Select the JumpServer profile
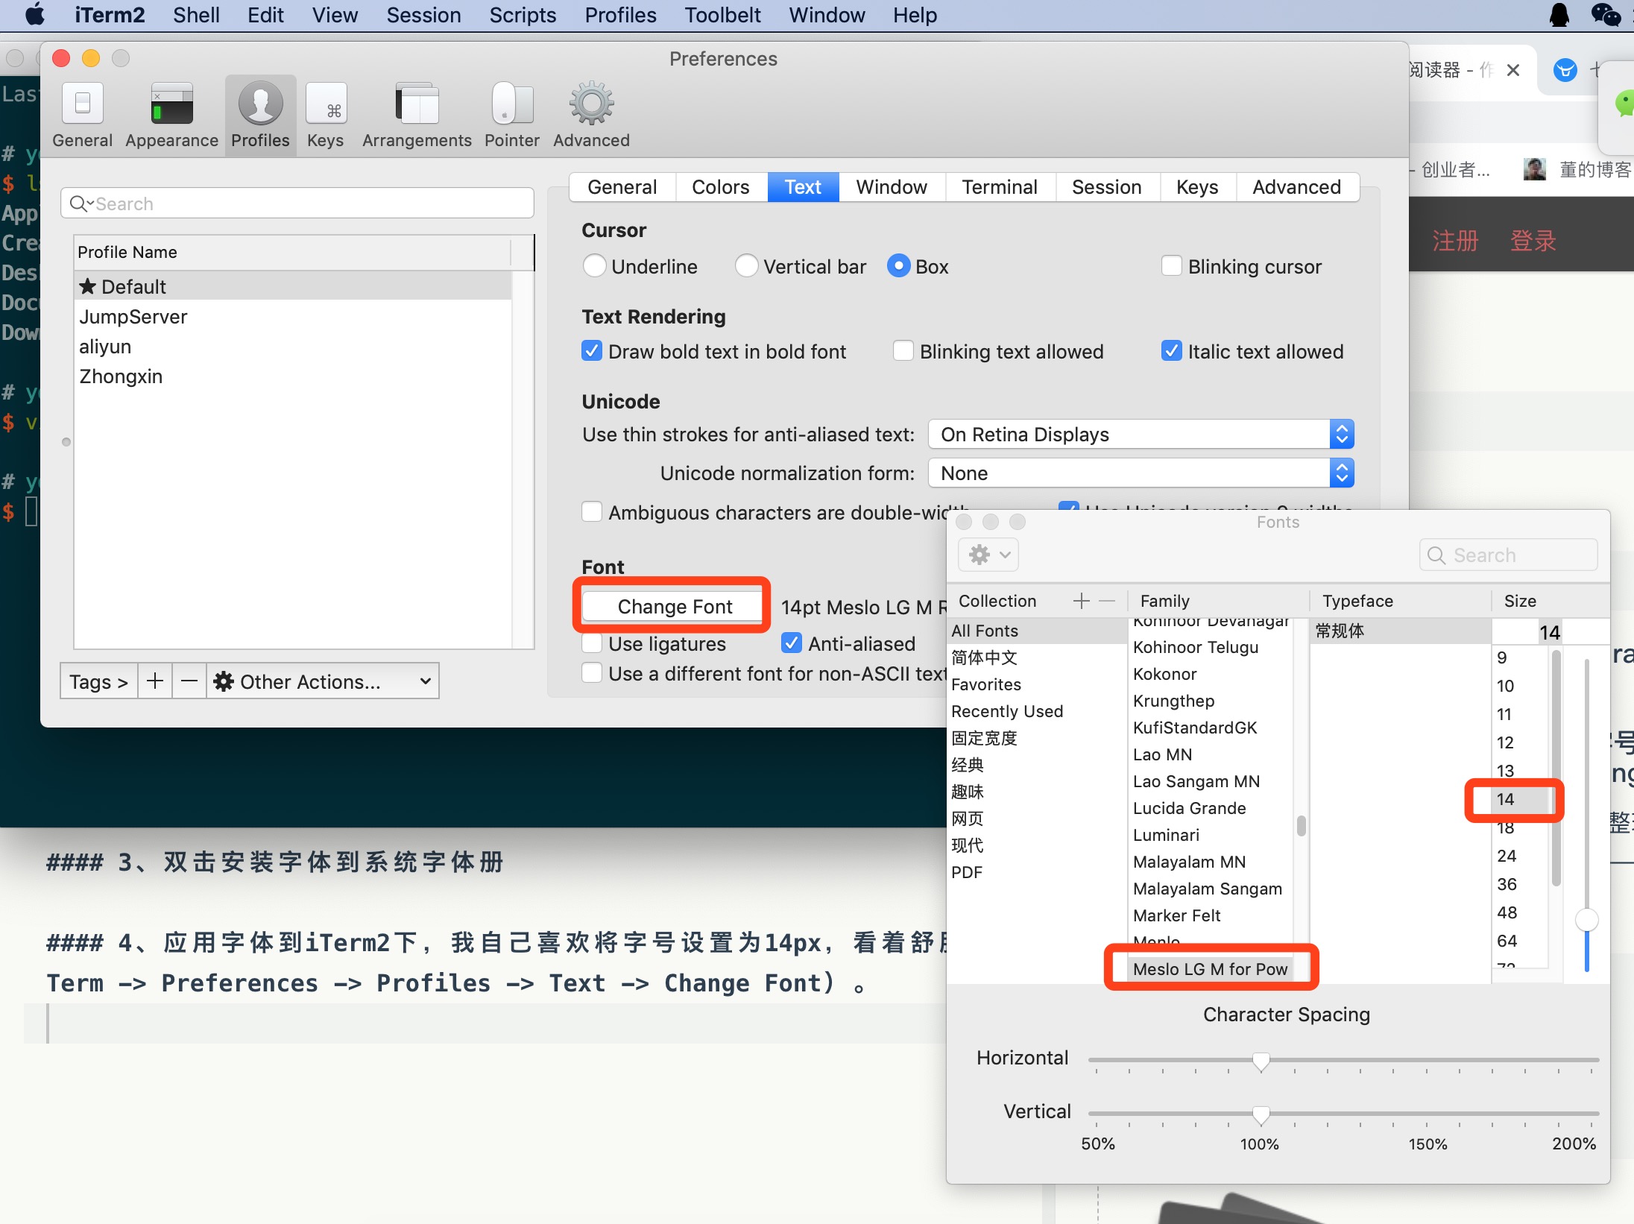Image resolution: width=1634 pixels, height=1224 pixels. (292, 316)
